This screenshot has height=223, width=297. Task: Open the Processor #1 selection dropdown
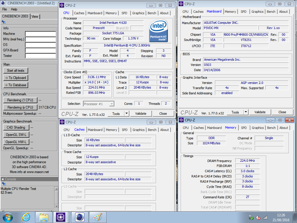(112, 104)
